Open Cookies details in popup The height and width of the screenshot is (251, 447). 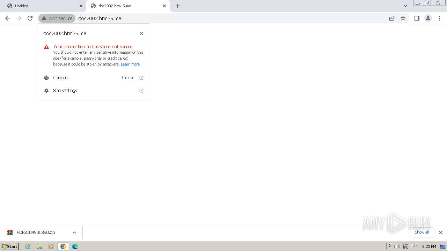94,78
